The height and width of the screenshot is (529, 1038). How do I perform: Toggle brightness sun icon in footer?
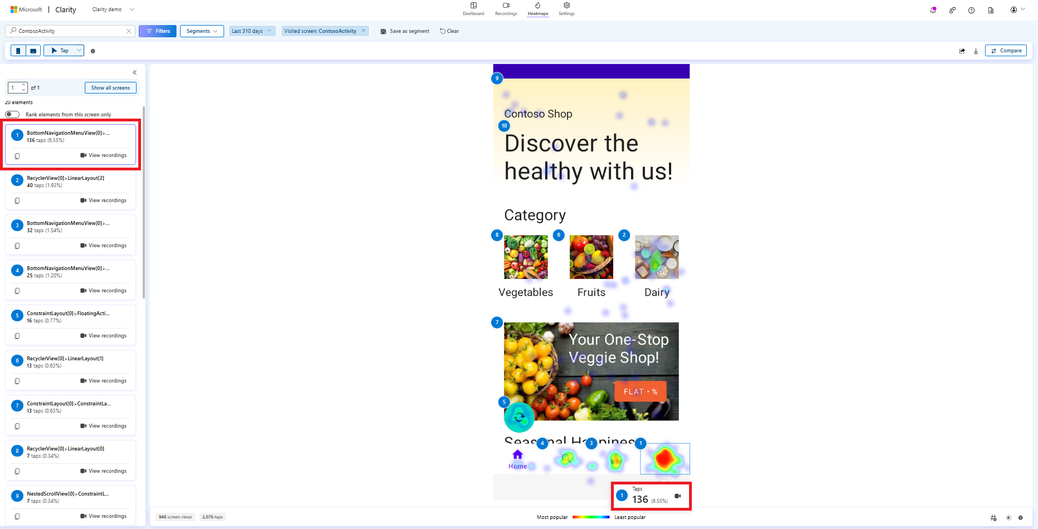point(1008,518)
